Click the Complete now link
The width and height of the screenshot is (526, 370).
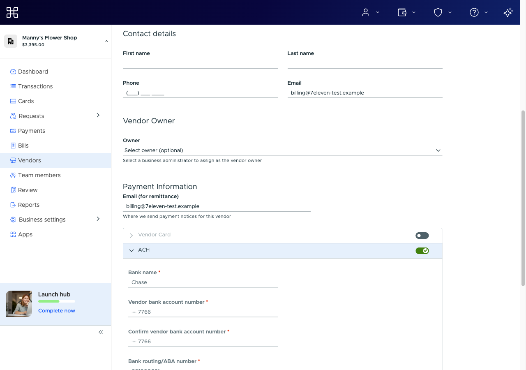click(x=57, y=311)
